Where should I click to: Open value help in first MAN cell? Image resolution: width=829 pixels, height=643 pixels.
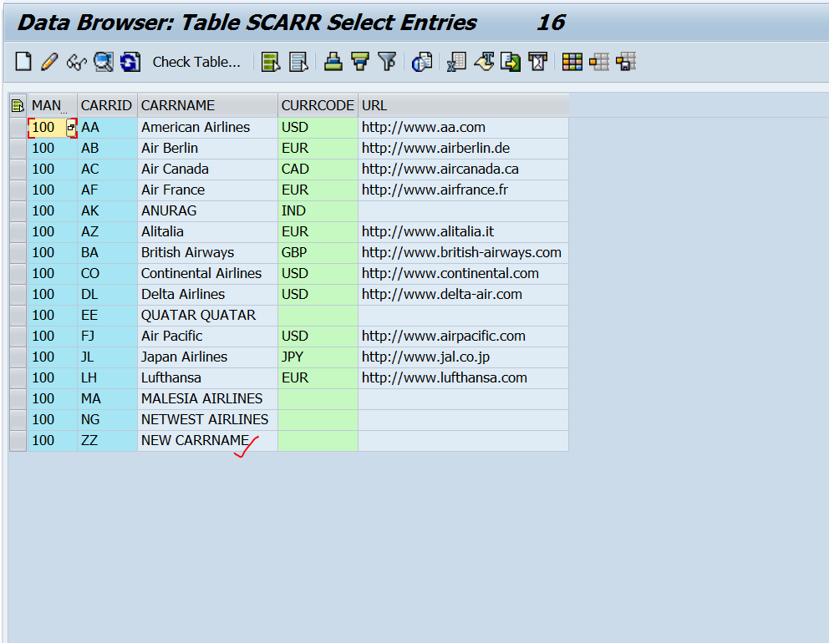click(x=71, y=127)
